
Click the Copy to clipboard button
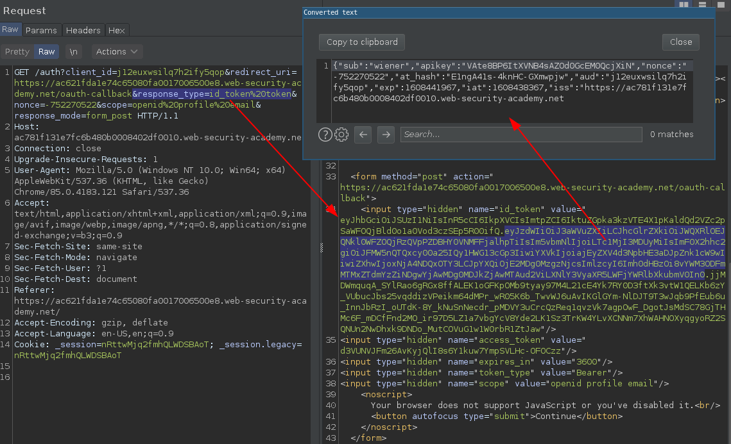[x=362, y=42]
